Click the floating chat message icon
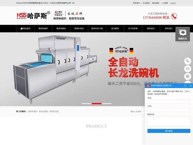 click(188, 69)
